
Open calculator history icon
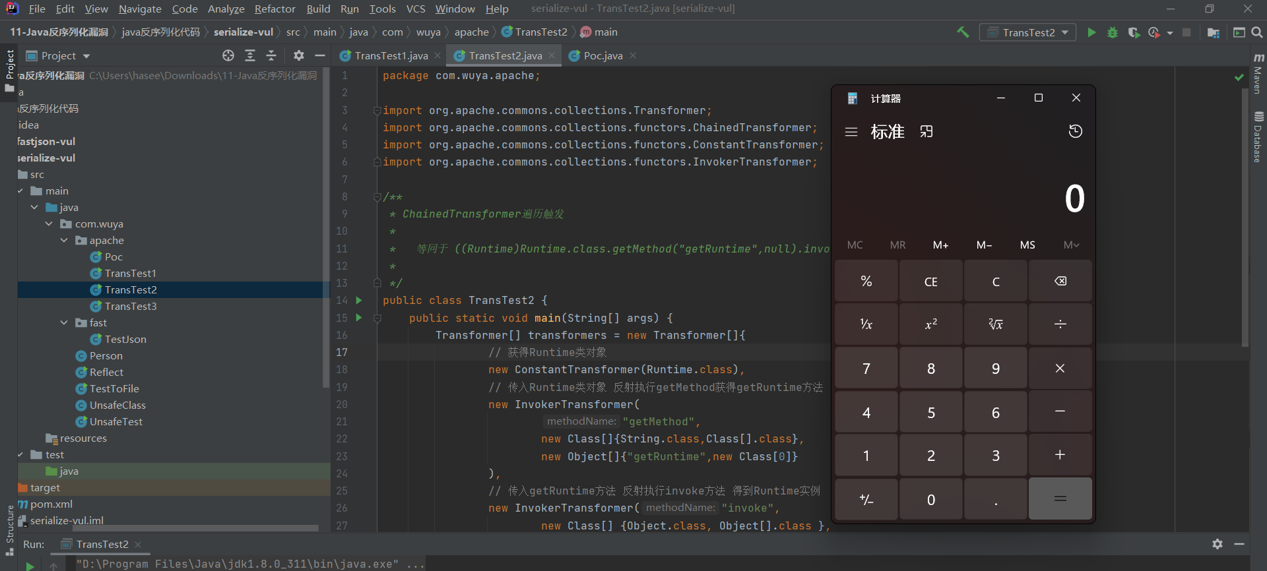pyautogui.click(x=1075, y=131)
